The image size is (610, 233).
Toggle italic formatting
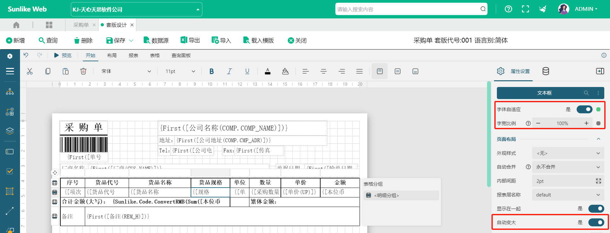pyautogui.click(x=229, y=71)
